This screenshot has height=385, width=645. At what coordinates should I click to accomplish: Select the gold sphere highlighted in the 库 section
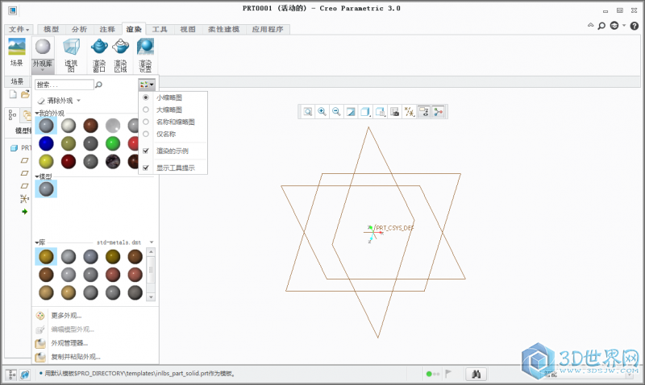pos(46,256)
